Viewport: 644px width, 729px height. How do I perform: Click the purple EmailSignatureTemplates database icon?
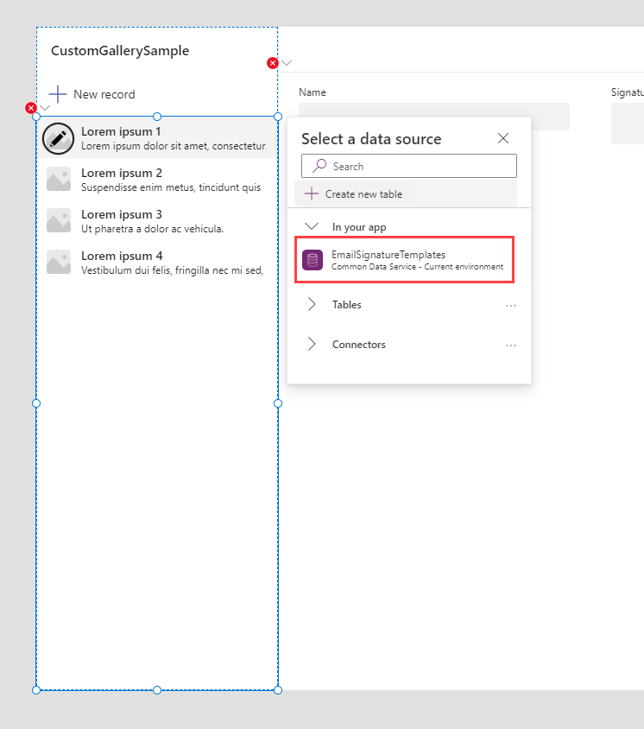click(313, 260)
